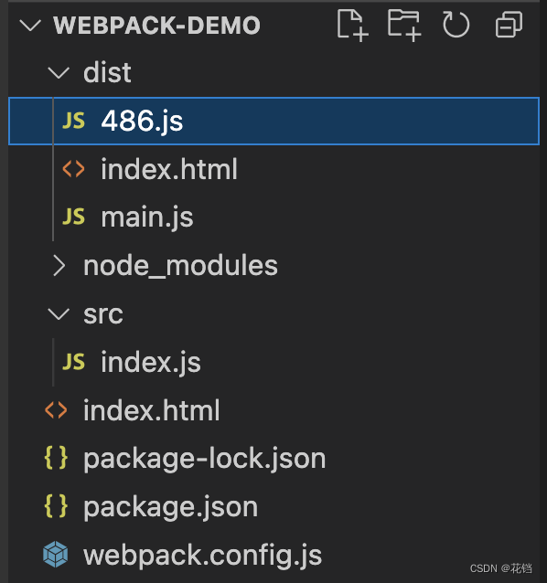Select the dist folder name
547x583 pixels.
(x=107, y=72)
